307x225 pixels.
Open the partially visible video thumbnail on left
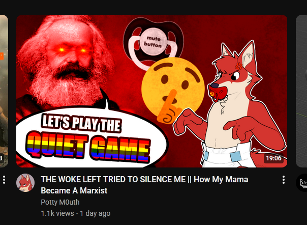[4, 91]
